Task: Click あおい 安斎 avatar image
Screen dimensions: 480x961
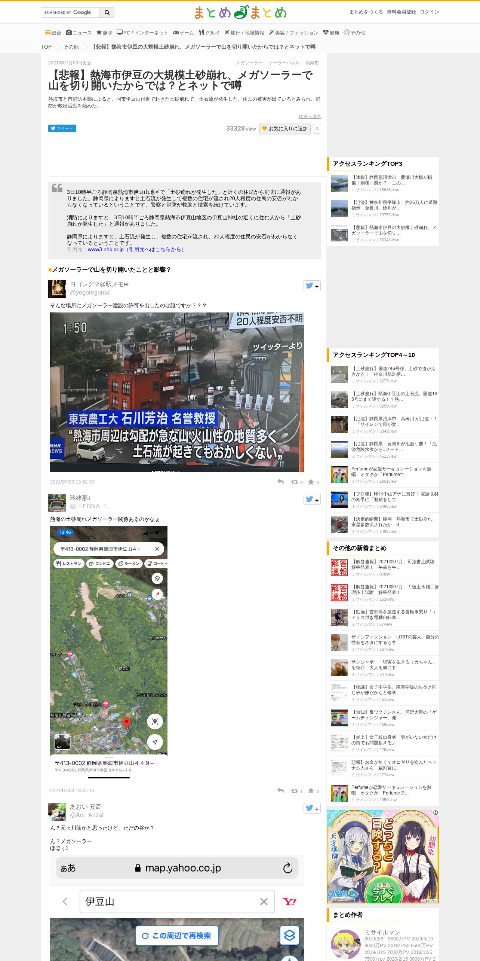Action: tap(57, 811)
